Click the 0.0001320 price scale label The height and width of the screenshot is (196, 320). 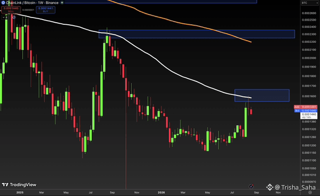coord(309,129)
